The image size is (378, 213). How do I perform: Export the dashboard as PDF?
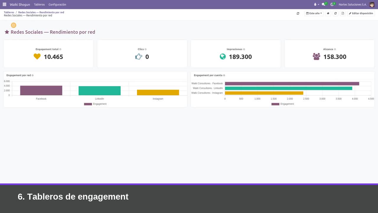point(343,13)
